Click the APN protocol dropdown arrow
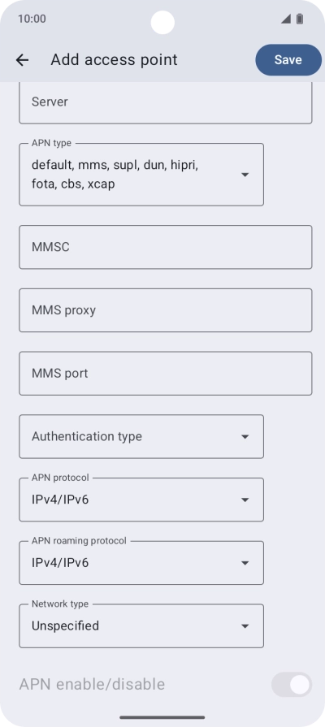Screen dimensions: 325x727 point(245,500)
